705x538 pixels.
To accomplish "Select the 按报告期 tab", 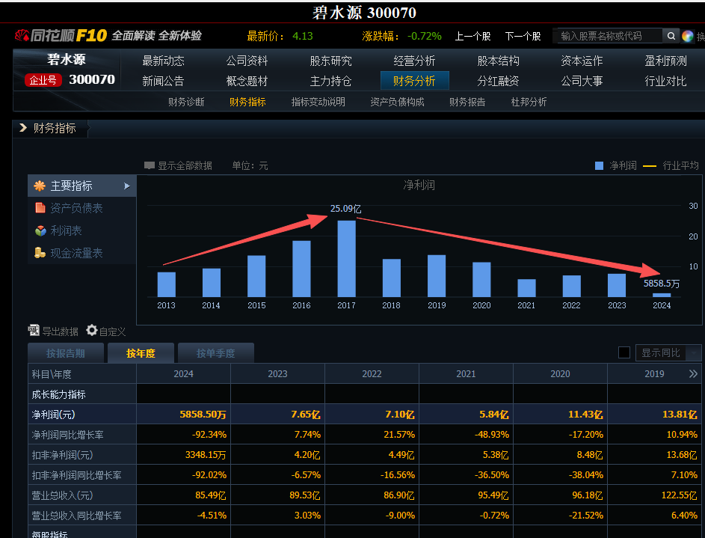I will tap(66, 353).
